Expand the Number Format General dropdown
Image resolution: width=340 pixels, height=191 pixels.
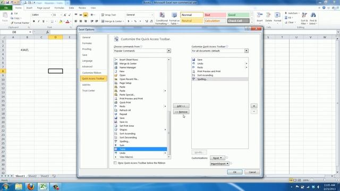(x=152, y=15)
